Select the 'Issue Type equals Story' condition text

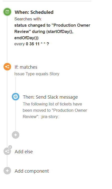37,74
